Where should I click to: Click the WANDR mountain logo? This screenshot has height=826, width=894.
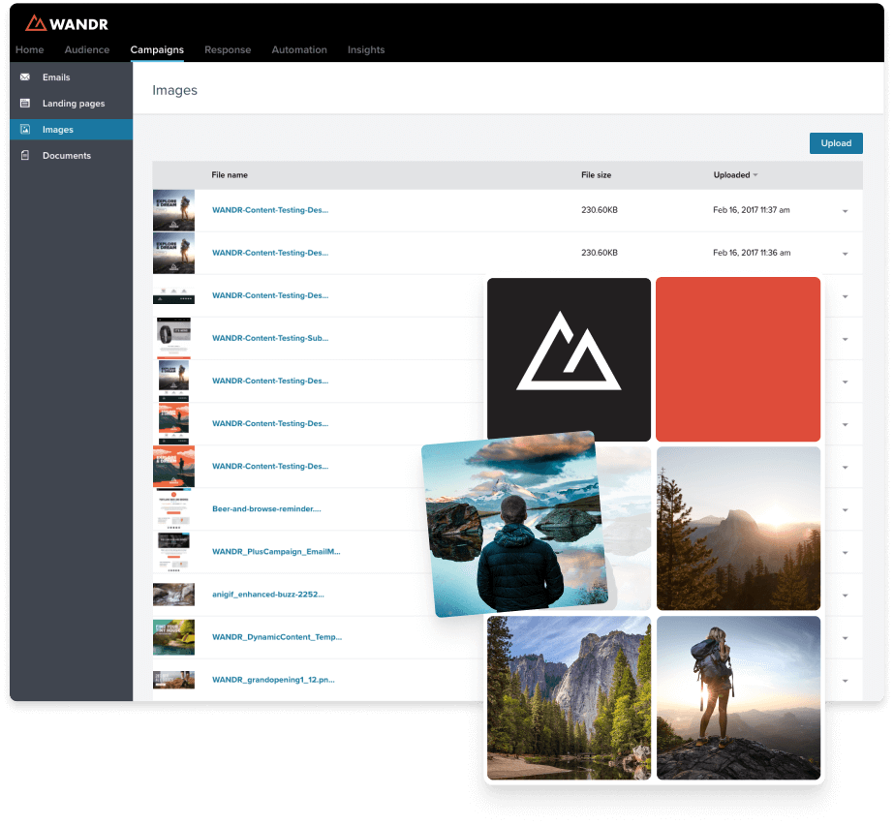pyautogui.click(x=35, y=23)
